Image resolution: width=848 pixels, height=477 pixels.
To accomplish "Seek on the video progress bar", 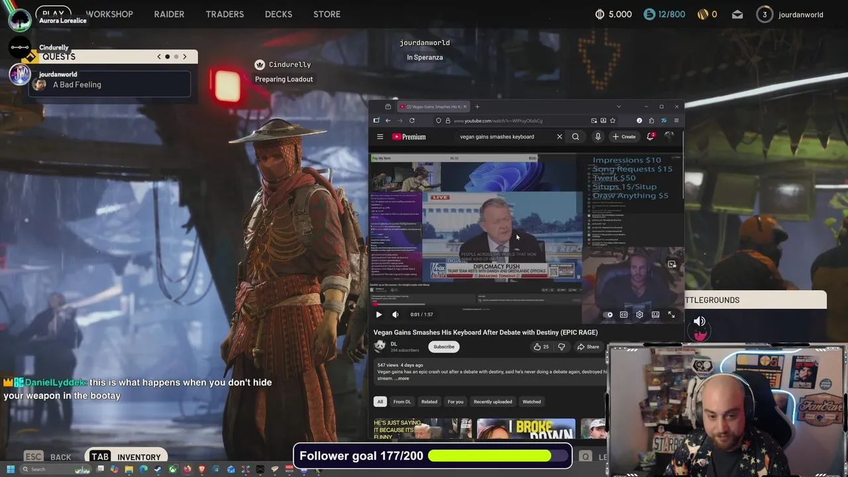I will 527,304.
